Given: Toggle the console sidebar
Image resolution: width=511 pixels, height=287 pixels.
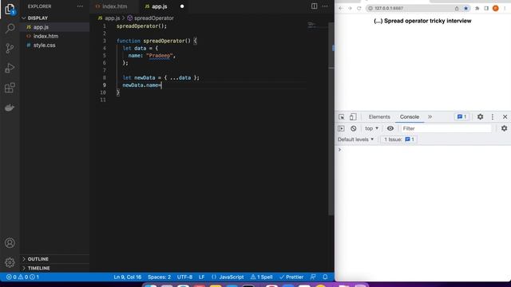Looking at the screenshot, I should [341, 128].
